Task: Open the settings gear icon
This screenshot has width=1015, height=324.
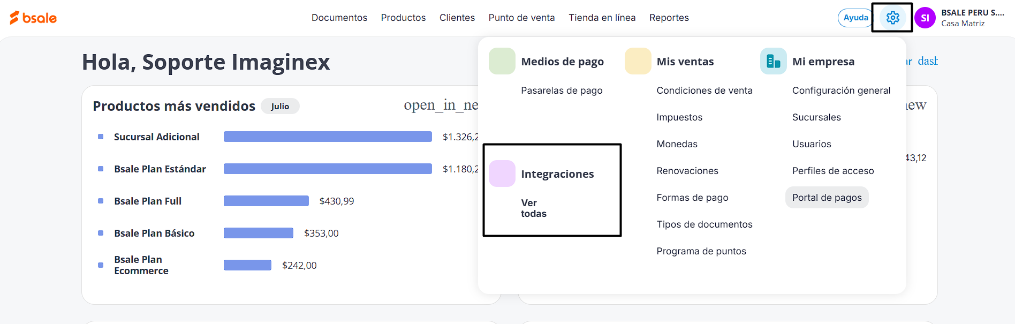Action: pyautogui.click(x=892, y=18)
